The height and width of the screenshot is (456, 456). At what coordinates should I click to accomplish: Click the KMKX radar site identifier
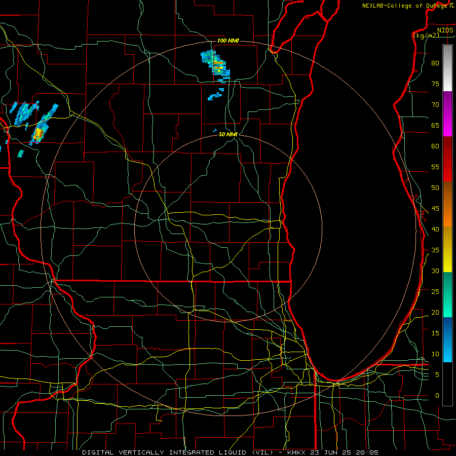click(297, 452)
